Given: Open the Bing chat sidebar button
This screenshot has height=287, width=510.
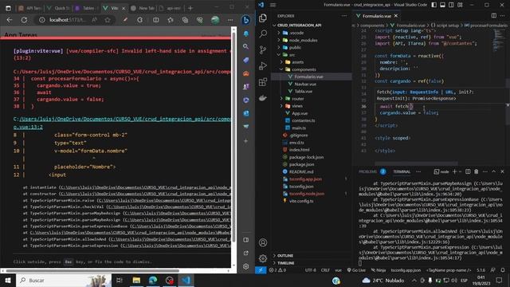Looking at the screenshot, I should click(246, 20).
